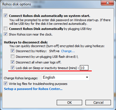The height and width of the screenshot is (110, 116).
Task: Click the Change Rohos language label
Action: pos(21,78)
